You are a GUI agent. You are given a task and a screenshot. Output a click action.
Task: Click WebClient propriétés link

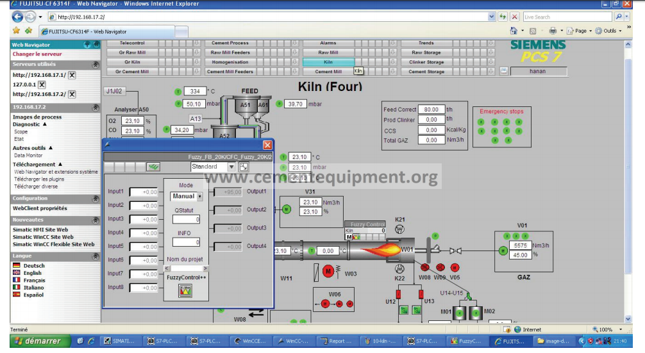point(40,208)
